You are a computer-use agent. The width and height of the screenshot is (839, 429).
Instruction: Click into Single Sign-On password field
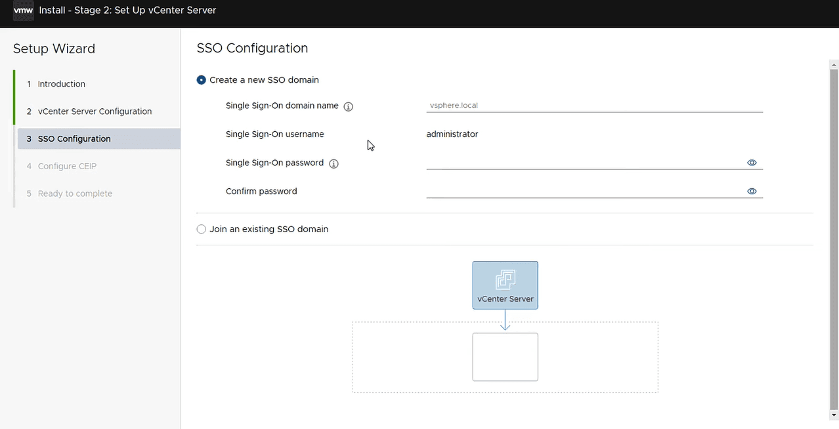(584, 162)
